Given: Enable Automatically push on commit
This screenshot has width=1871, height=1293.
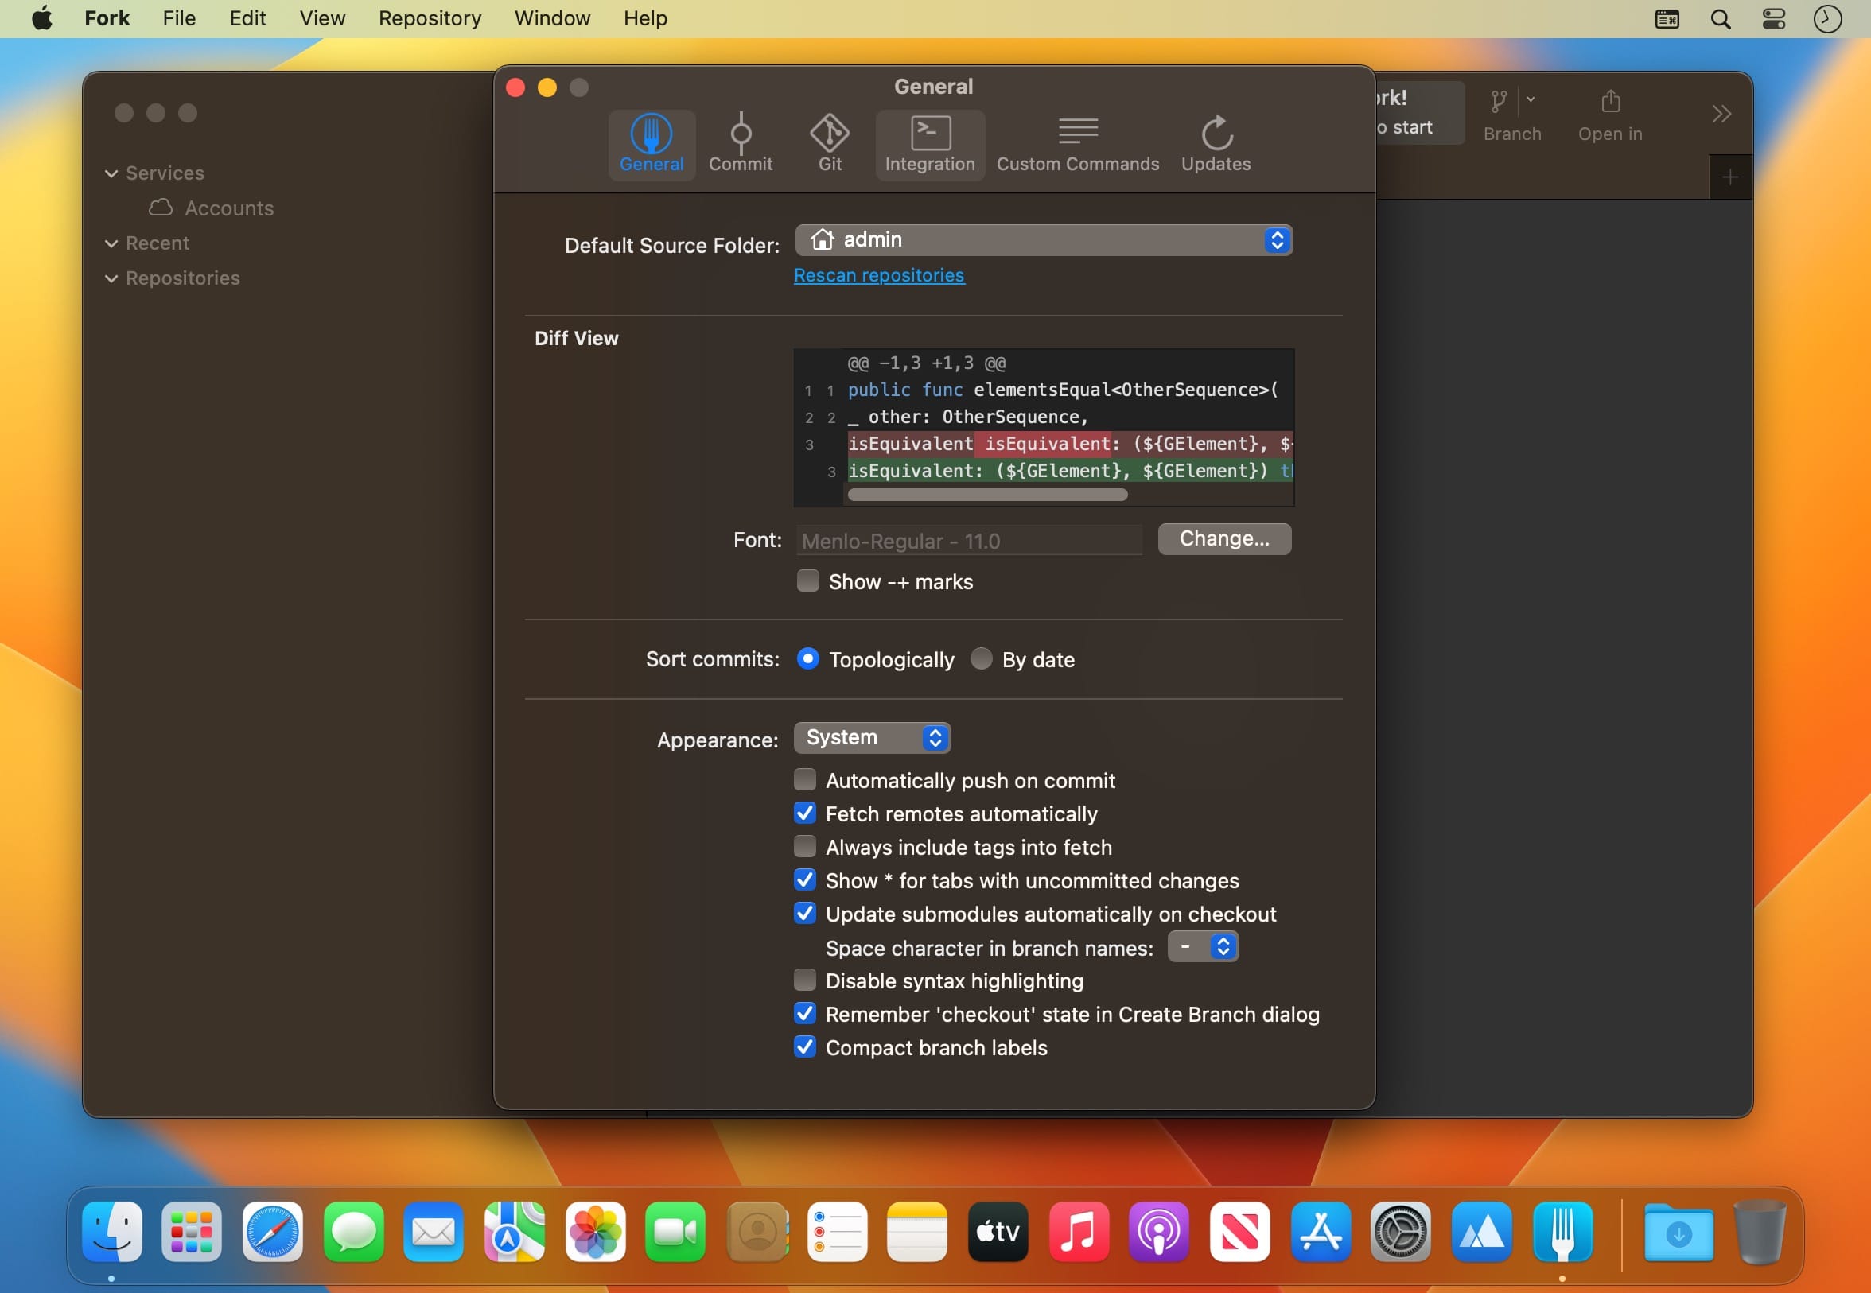Looking at the screenshot, I should (804, 780).
